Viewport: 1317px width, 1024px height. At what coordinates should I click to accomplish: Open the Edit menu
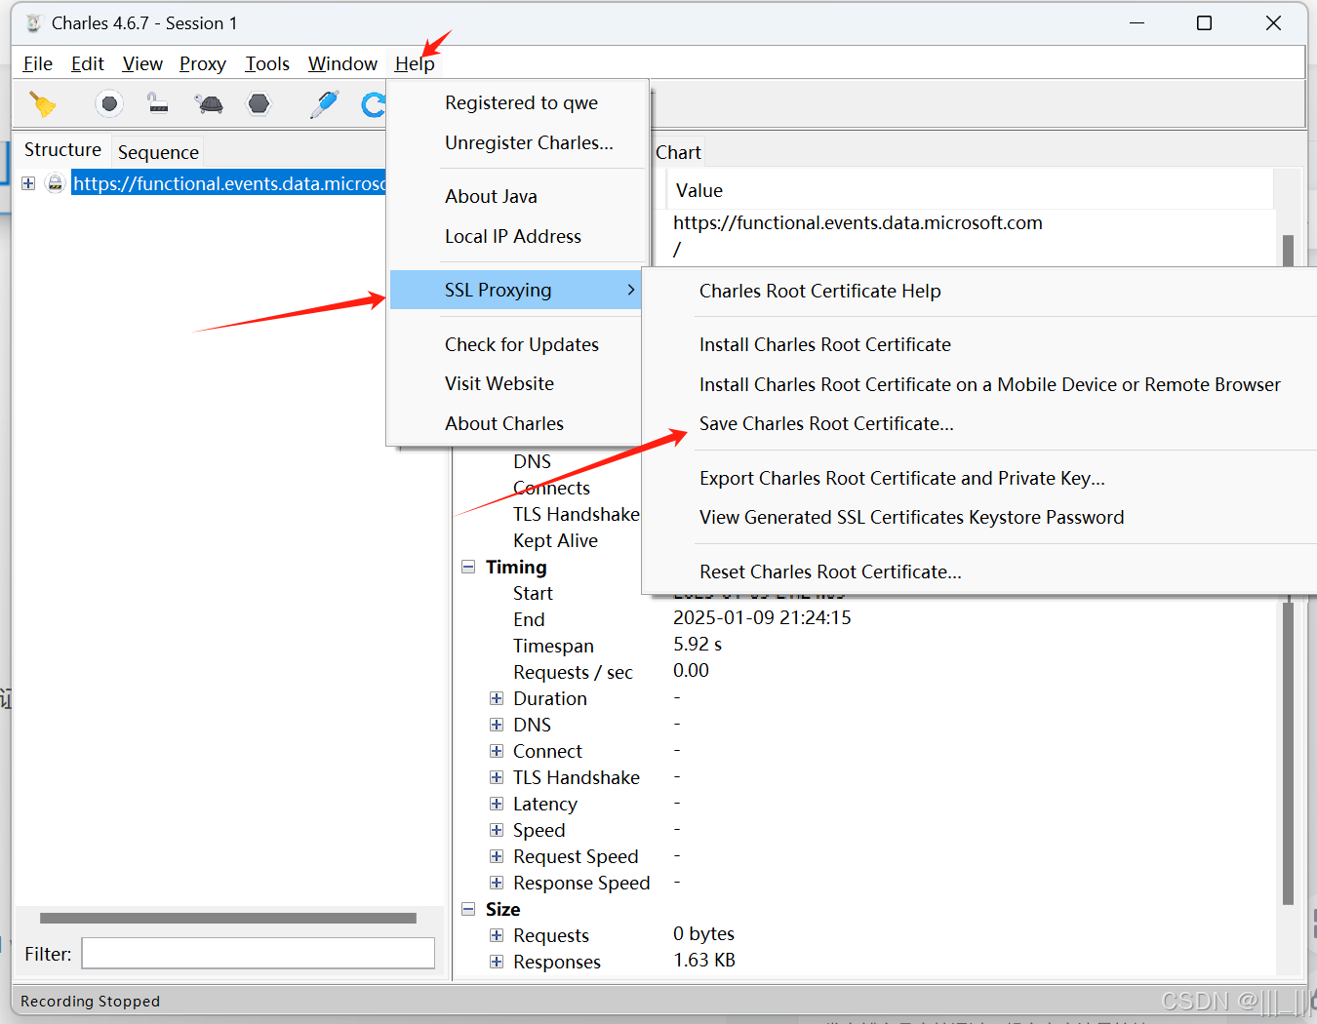pyautogui.click(x=88, y=63)
